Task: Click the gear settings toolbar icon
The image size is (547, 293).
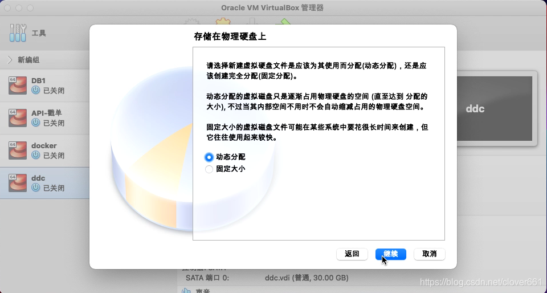Action: pyautogui.click(x=223, y=21)
